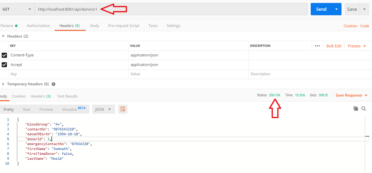
Task: Copy the response body to clipboard
Action: tap(356, 108)
